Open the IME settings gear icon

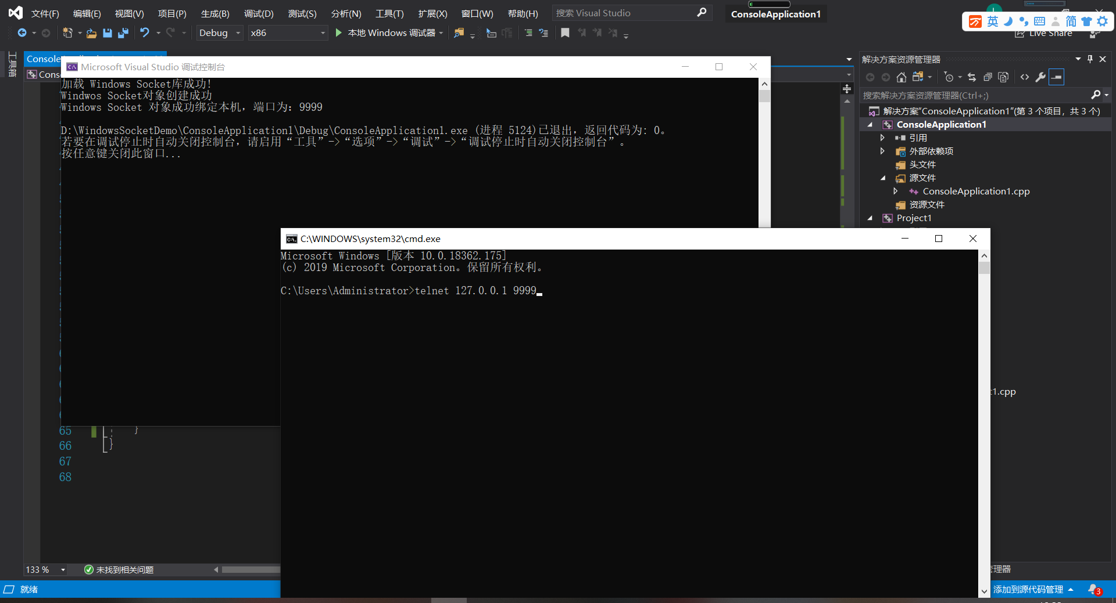point(1102,21)
